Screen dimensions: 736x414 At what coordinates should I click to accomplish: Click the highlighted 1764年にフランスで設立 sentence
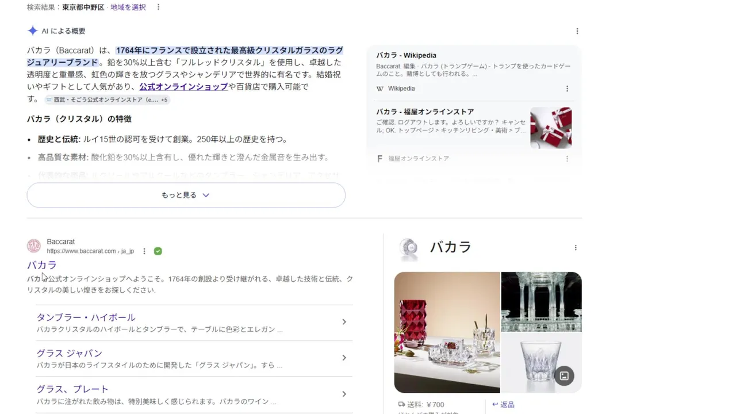click(185, 56)
